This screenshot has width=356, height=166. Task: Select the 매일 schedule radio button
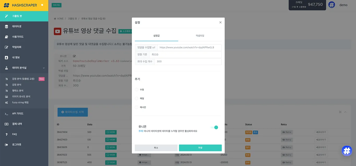pyautogui.click(x=137, y=99)
